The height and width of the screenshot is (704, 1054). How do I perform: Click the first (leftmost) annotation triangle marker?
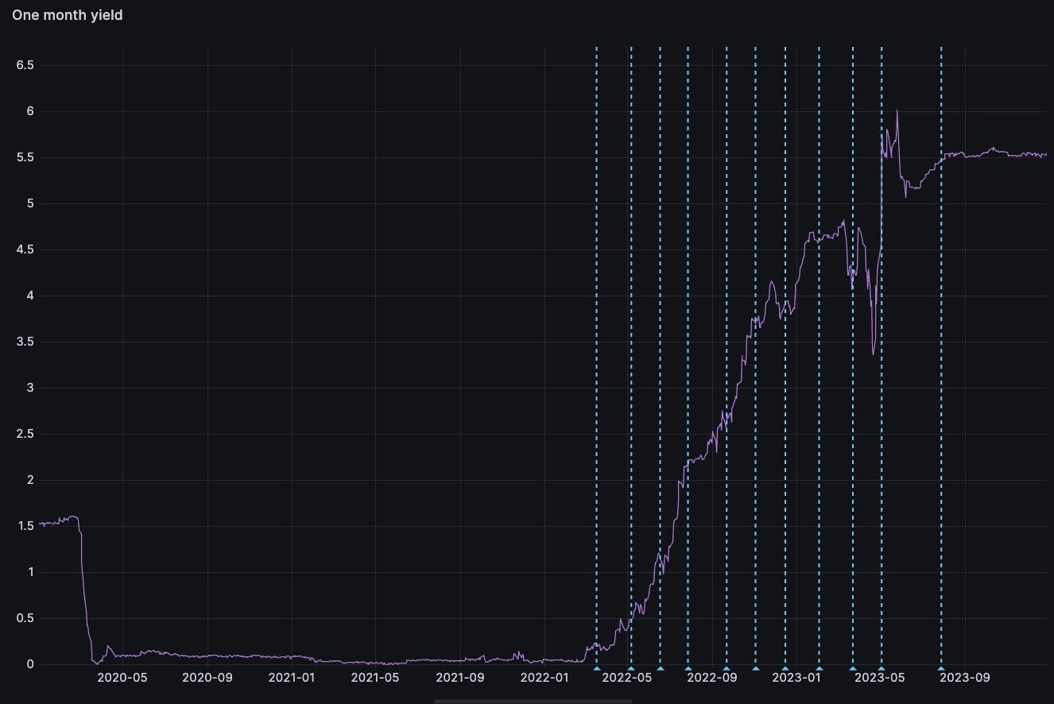point(597,668)
